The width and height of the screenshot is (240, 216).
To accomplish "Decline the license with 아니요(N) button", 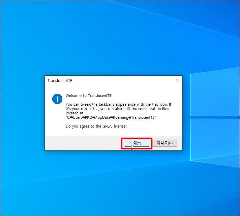I will 165,143.
